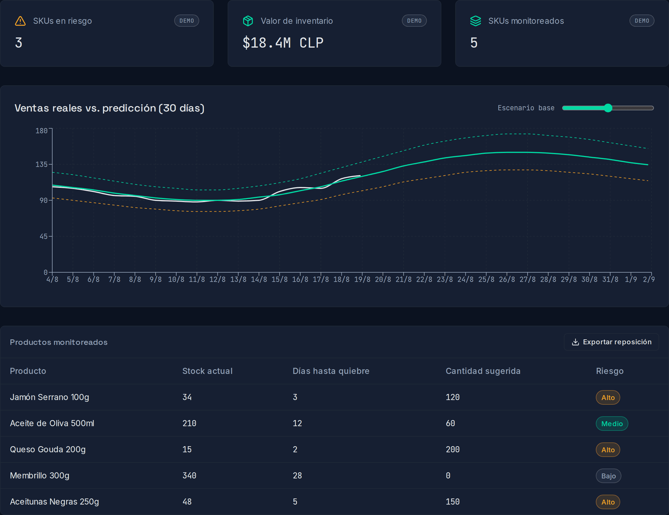The height and width of the screenshot is (515, 669).
Task: Click suggested quantity 120 for Jamón Serrano
Action: click(452, 397)
